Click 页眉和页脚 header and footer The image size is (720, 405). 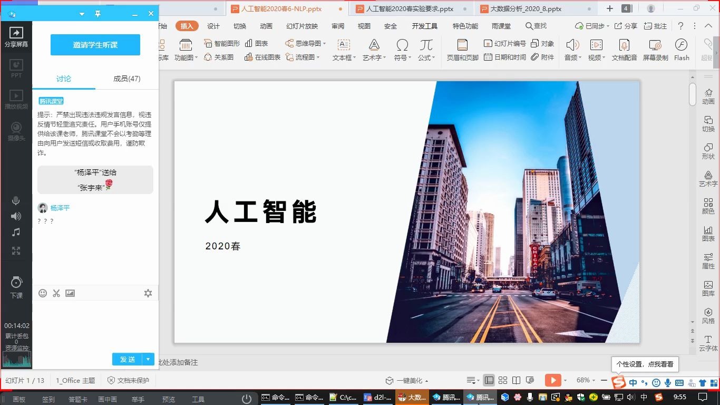tap(462, 50)
